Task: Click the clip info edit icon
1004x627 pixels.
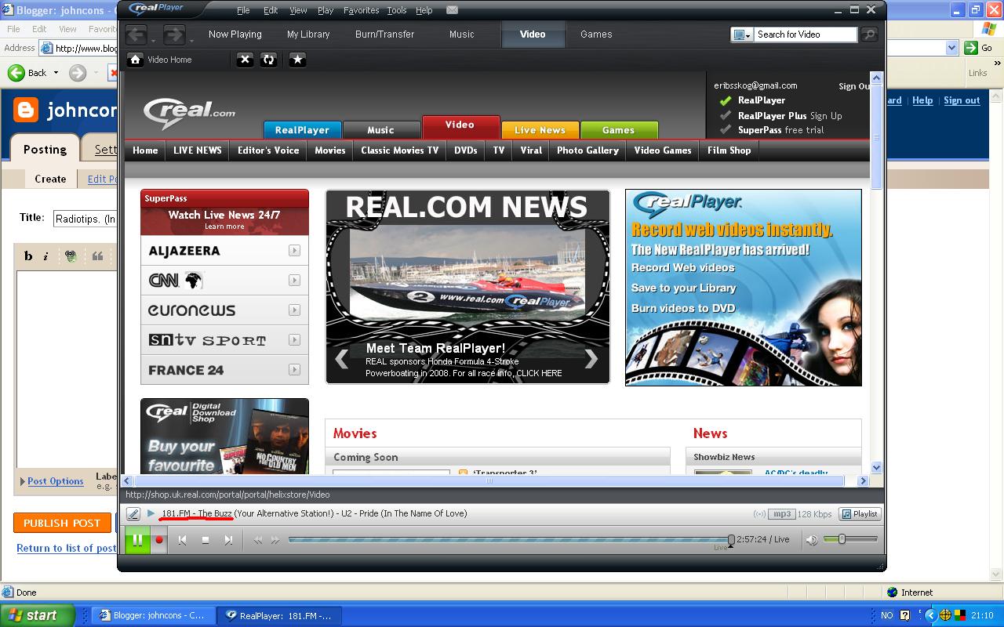Action: [x=133, y=514]
